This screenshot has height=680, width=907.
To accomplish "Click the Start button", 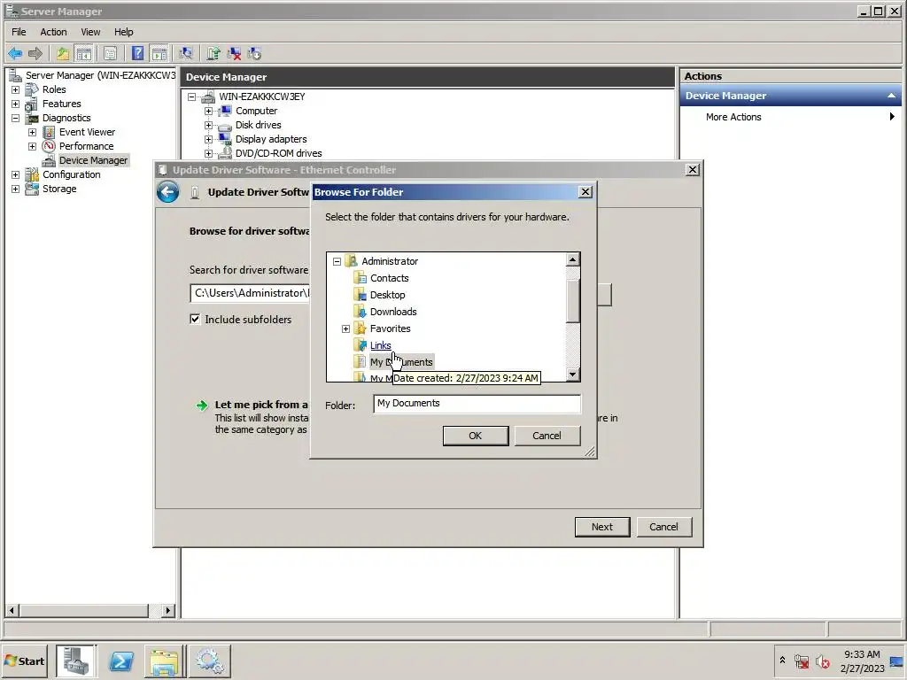I will (24, 661).
